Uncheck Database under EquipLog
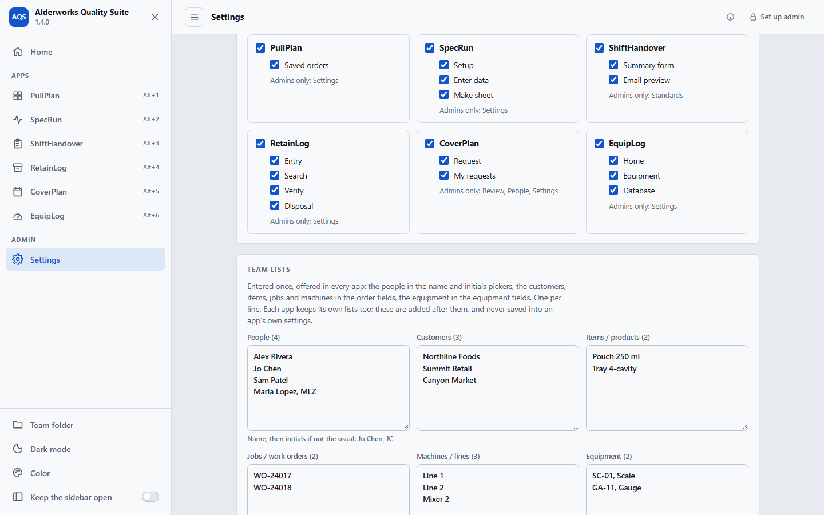Screen dimensions: 824x515 (613, 191)
